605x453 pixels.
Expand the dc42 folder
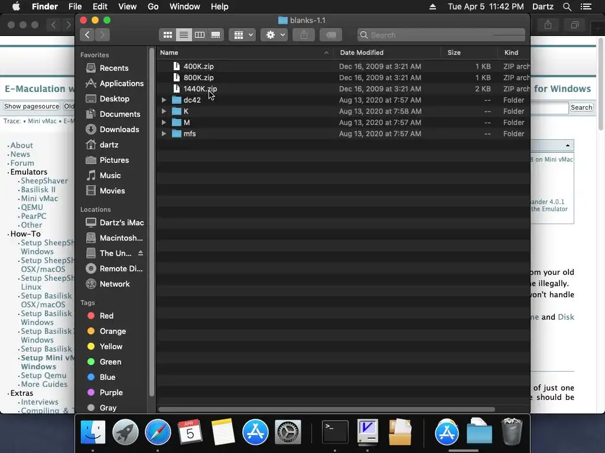click(x=164, y=100)
